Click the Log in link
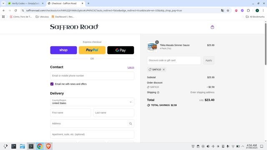This screenshot has width=267, height=150. click(131, 67)
